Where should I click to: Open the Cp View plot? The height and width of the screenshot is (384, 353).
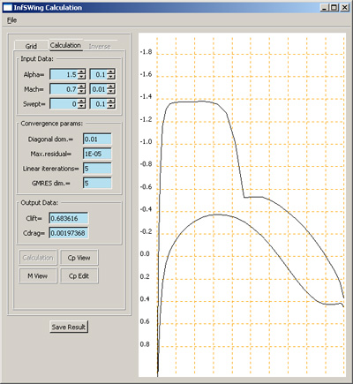[x=79, y=258]
